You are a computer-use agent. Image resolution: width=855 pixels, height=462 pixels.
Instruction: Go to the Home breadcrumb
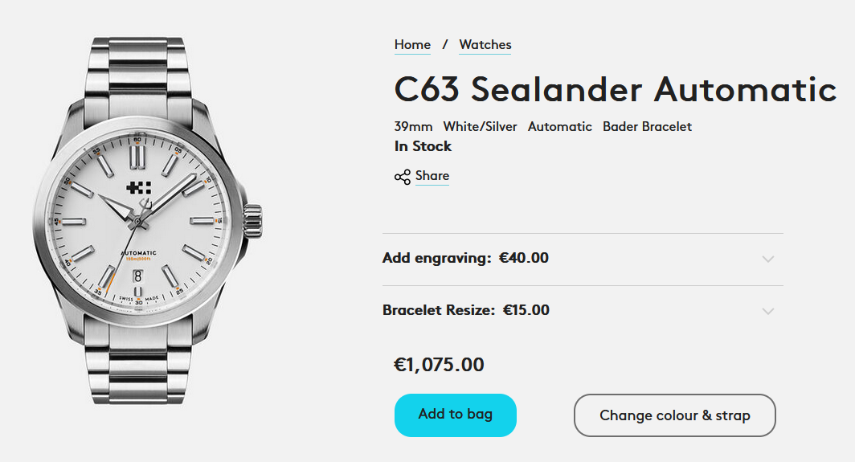[x=412, y=45]
